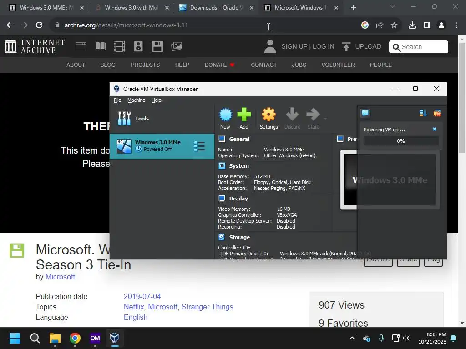The image size is (466, 349).
Task: Open Windows Start menu
Action: tap(15, 338)
